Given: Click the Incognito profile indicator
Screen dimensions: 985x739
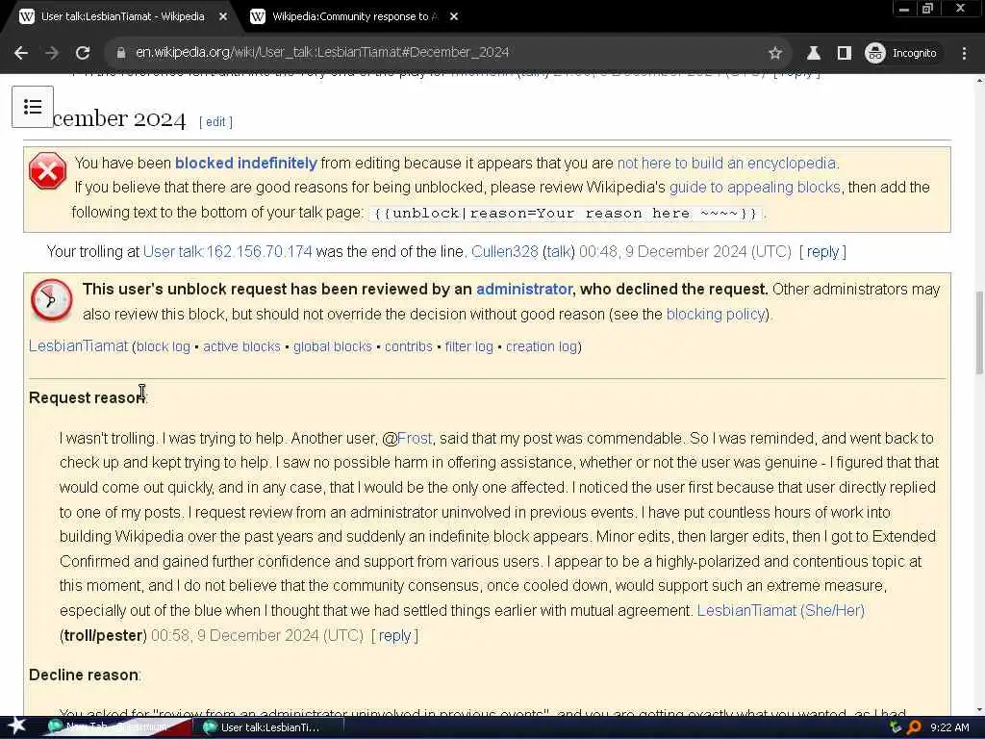Looking at the screenshot, I should (x=900, y=53).
